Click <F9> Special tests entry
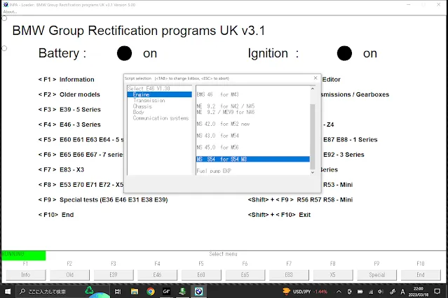The image size is (448, 298). tap(103, 200)
